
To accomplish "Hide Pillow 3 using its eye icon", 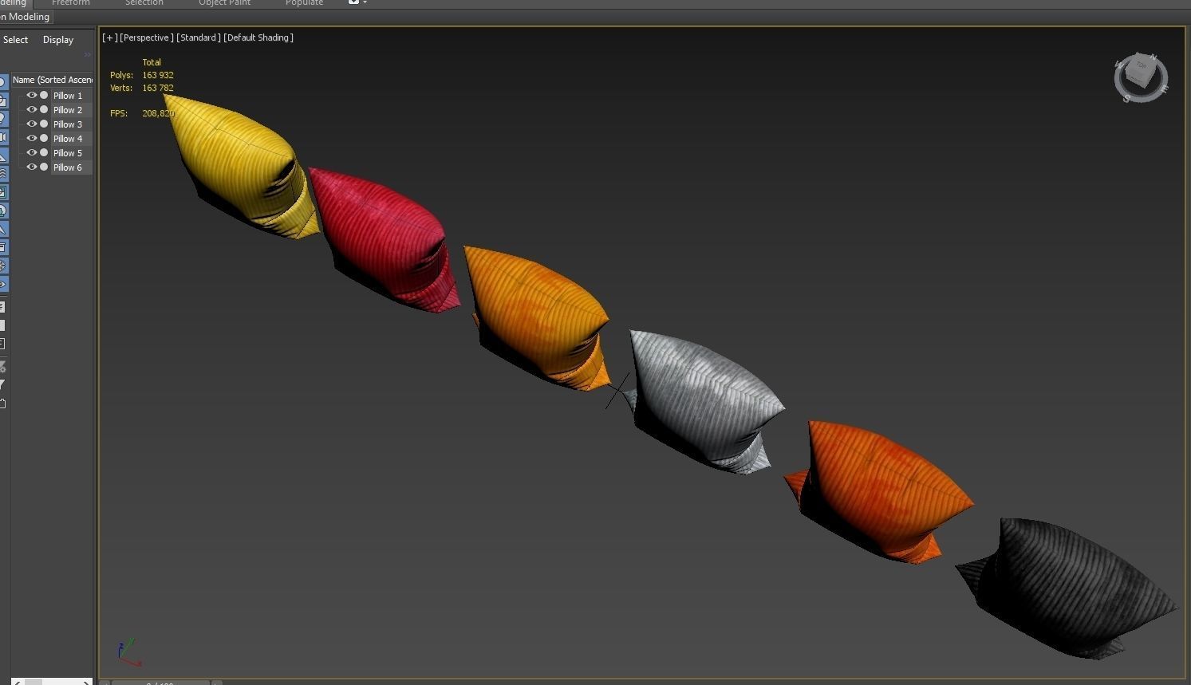I will click(x=32, y=124).
